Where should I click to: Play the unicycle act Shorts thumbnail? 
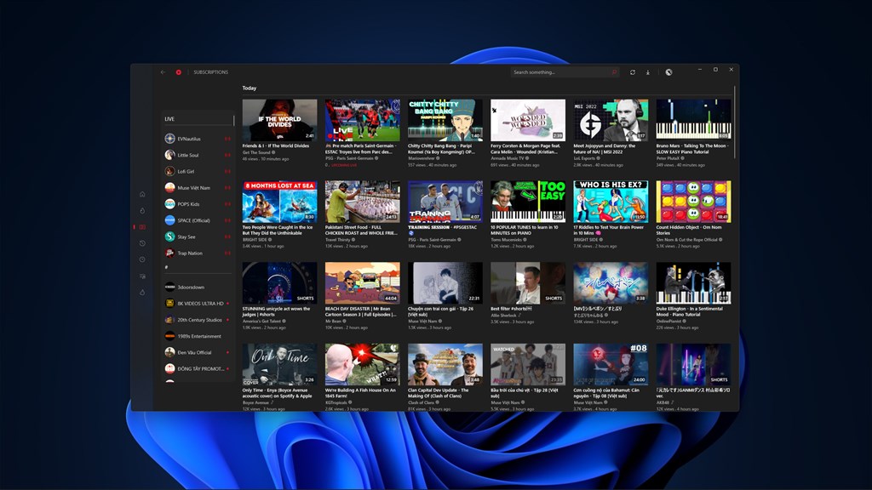click(x=279, y=282)
